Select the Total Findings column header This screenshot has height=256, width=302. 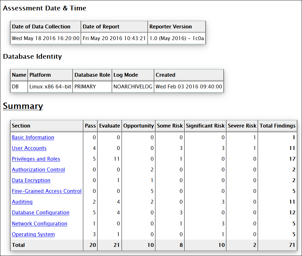click(277, 126)
